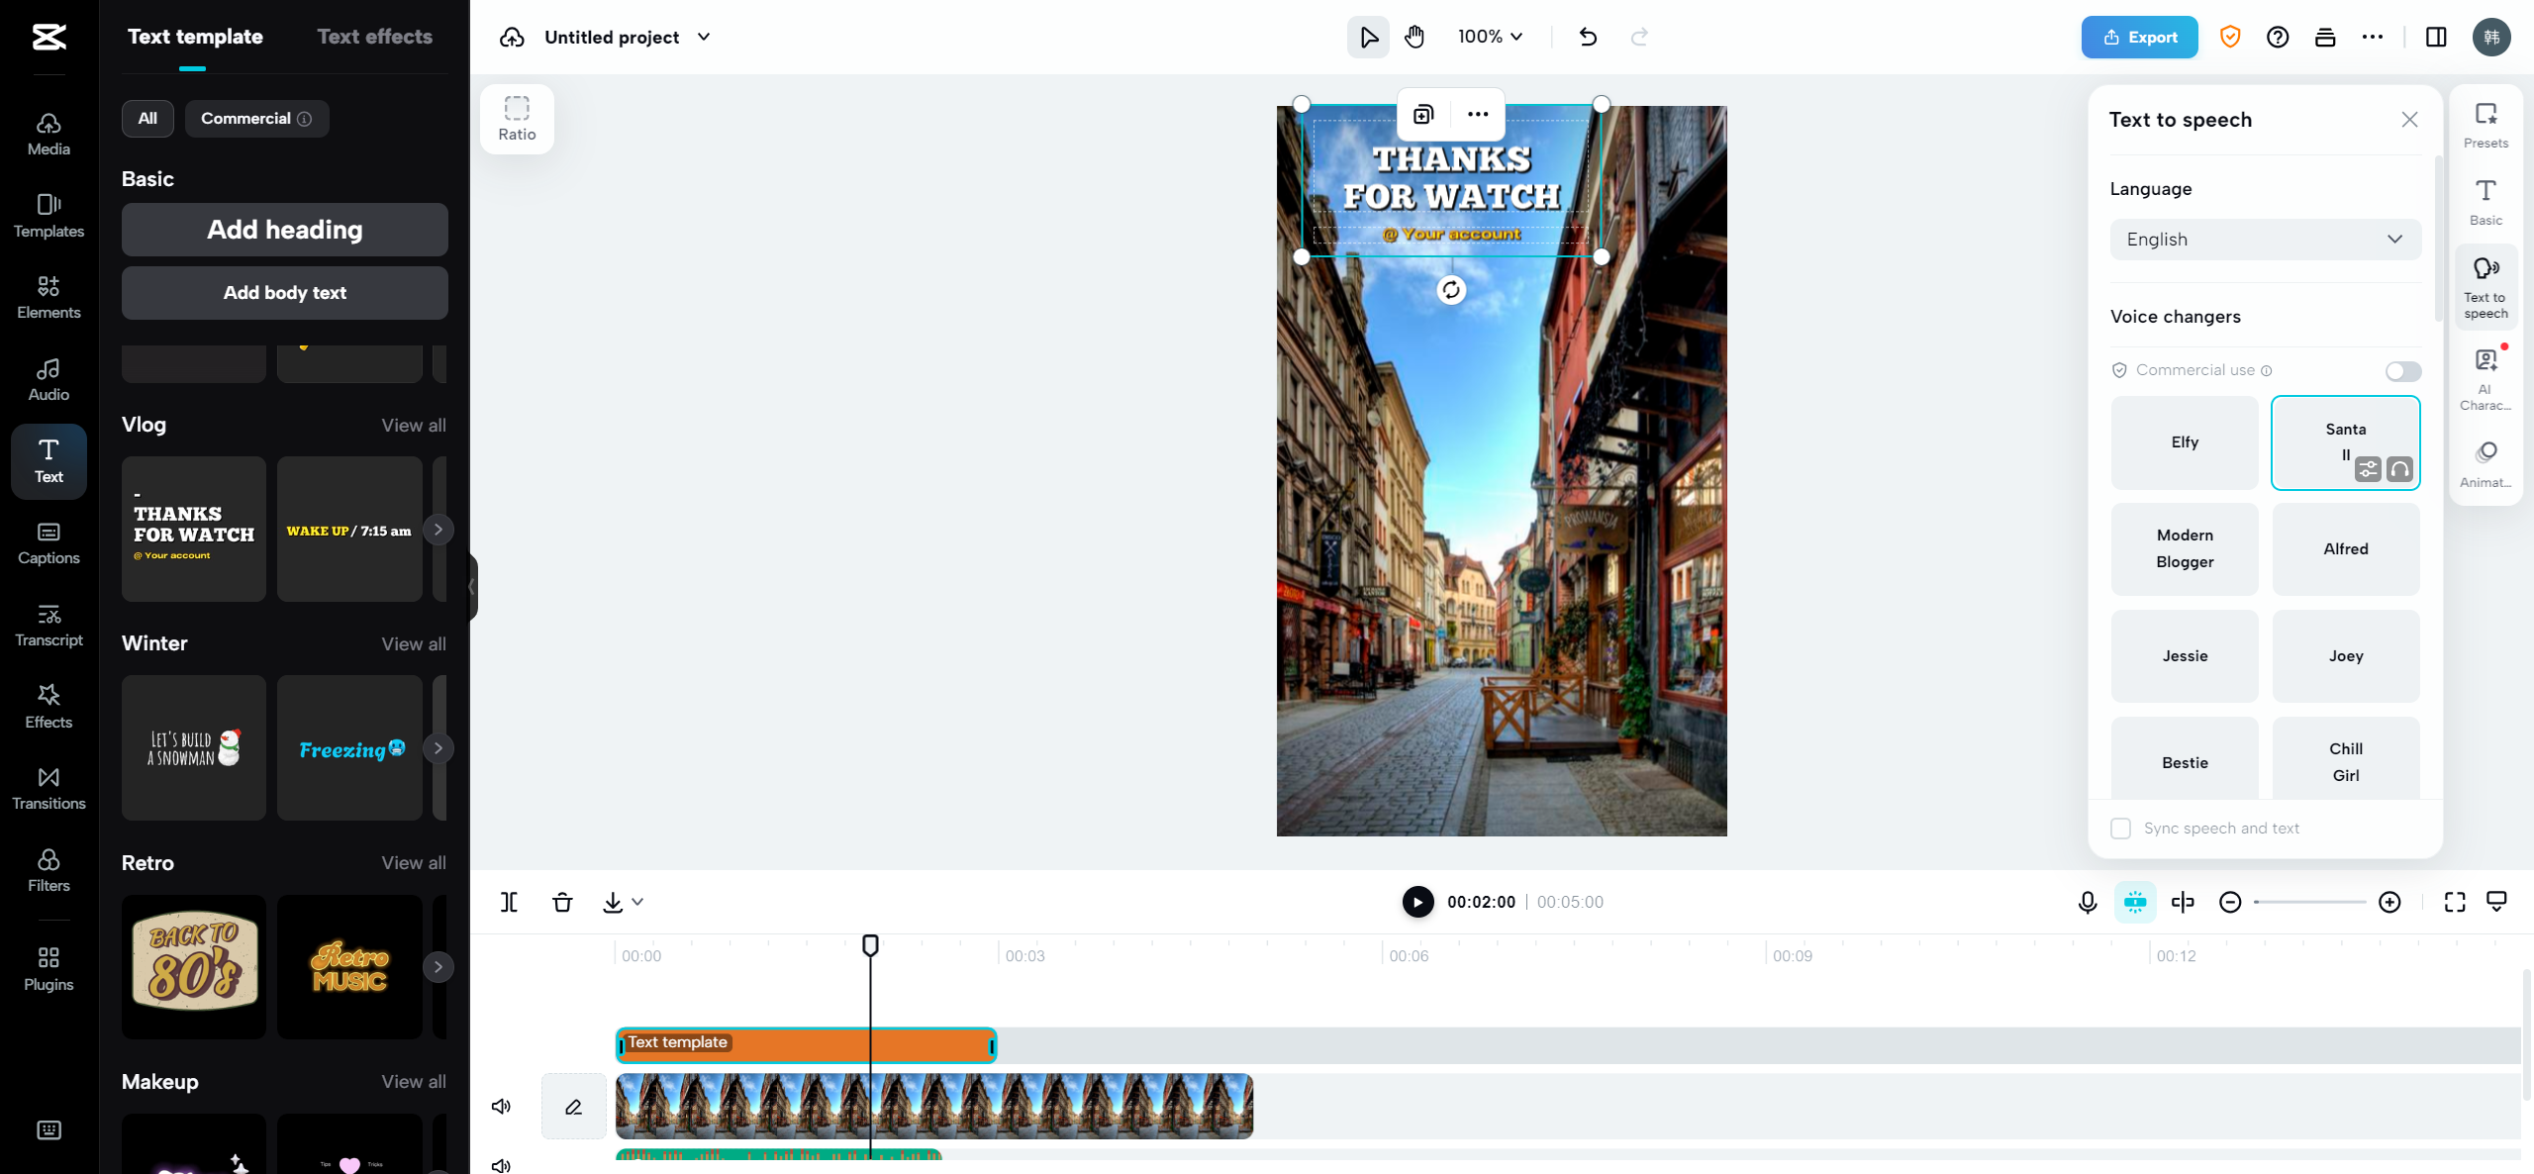2534x1174 pixels.
Task: Open the Captions panel
Action: pyautogui.click(x=48, y=542)
